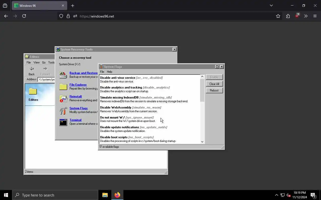This screenshot has width=321, height=200.
Task: Click the Clear All button
Action: [x=214, y=84]
